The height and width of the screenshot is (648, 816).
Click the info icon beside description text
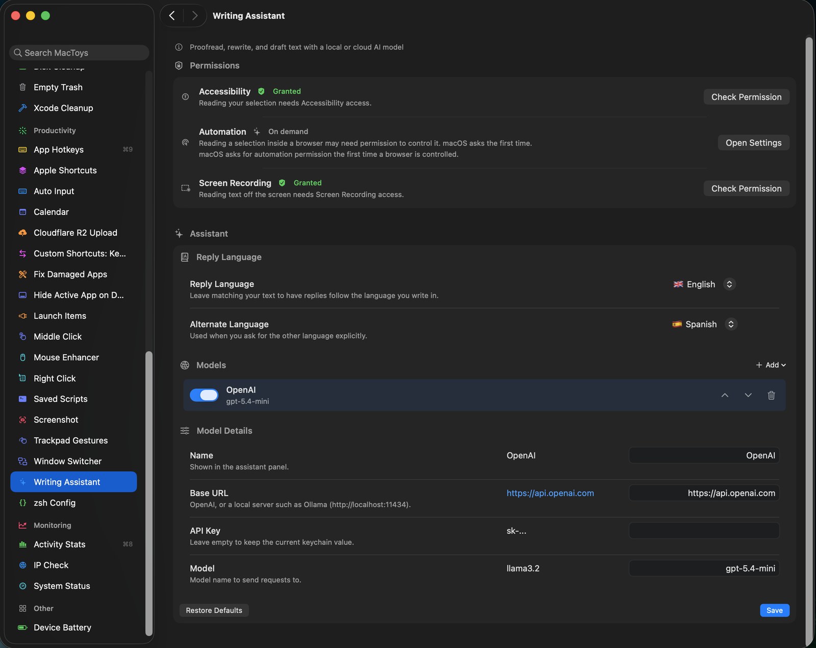(x=179, y=47)
